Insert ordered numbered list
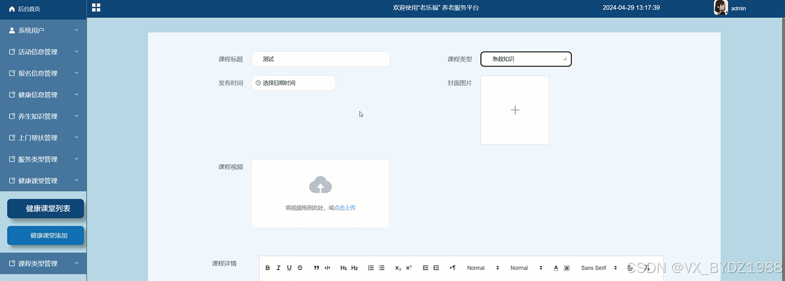The image size is (785, 281). coord(371,268)
